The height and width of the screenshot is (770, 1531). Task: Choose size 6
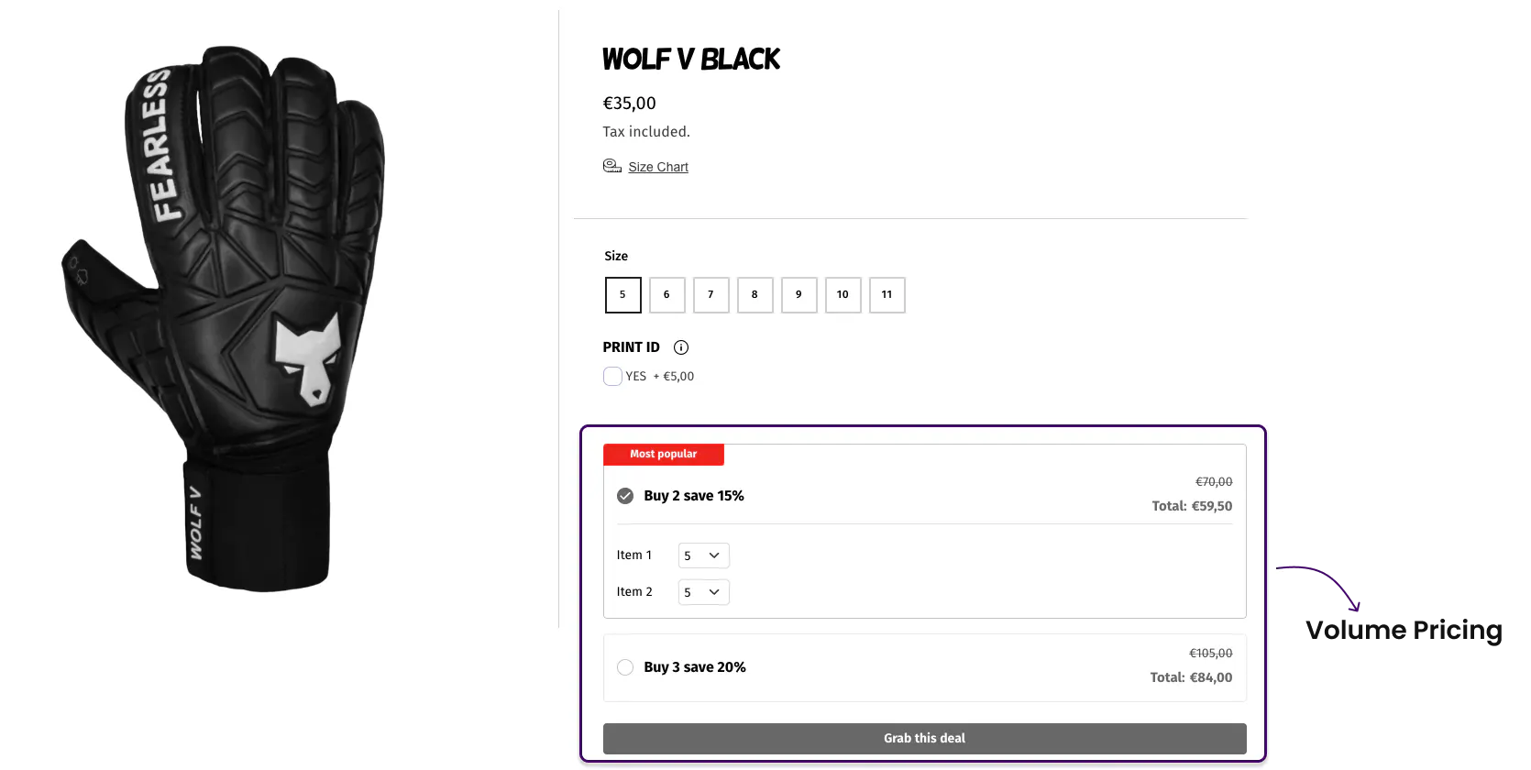point(666,295)
